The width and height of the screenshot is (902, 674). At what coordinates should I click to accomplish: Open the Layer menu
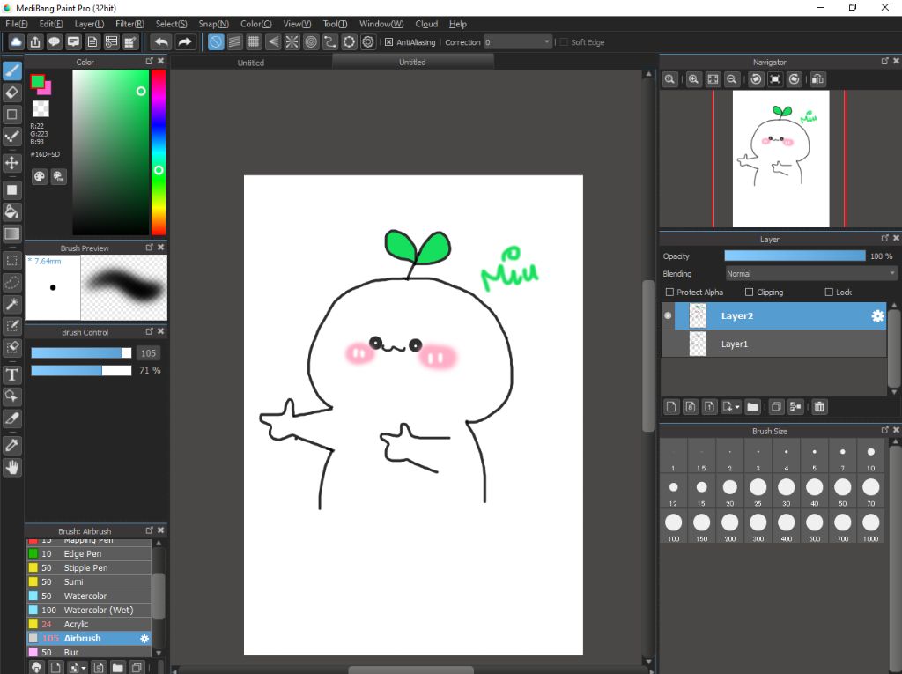click(x=89, y=24)
